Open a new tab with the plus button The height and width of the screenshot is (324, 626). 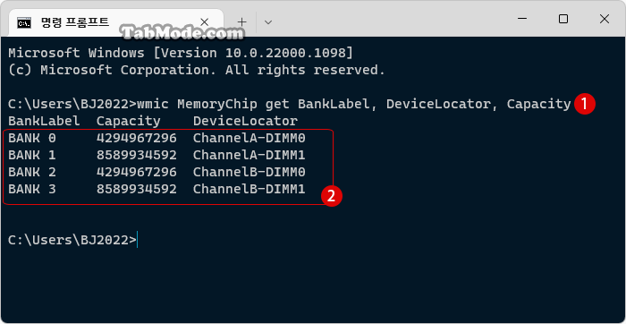242,22
